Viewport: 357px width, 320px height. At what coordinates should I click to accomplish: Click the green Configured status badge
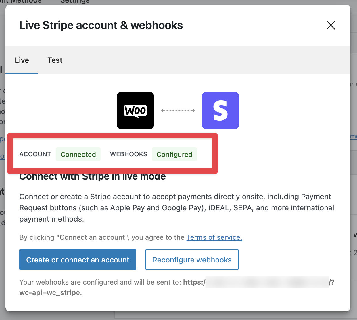click(x=174, y=154)
